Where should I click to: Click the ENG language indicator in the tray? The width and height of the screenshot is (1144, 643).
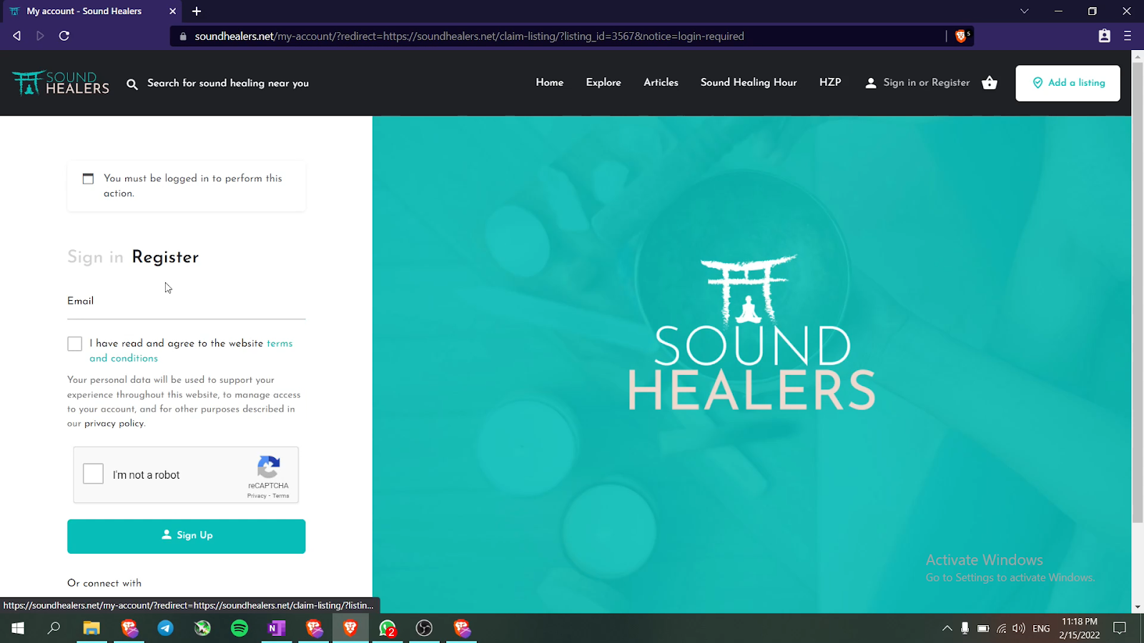pos(1042,629)
